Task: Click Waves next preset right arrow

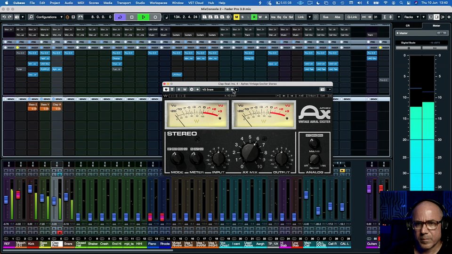Action: tap(292, 95)
